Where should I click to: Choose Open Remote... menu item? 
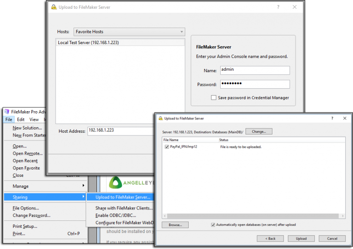[28, 153]
